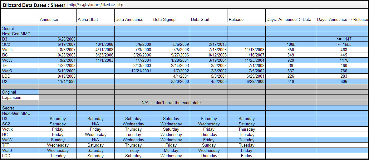This screenshot has width=369, height=160.
Task: Select the Release column header
Action: (236, 19)
